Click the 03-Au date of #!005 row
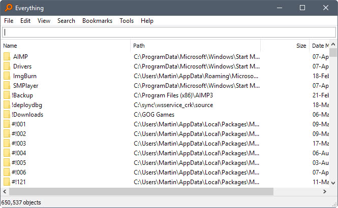 click(321, 163)
